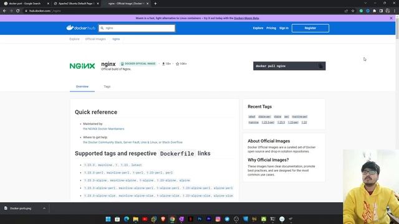Click the blue extension icon in toolbar
The height and width of the screenshot is (224, 399).
[x=368, y=11]
